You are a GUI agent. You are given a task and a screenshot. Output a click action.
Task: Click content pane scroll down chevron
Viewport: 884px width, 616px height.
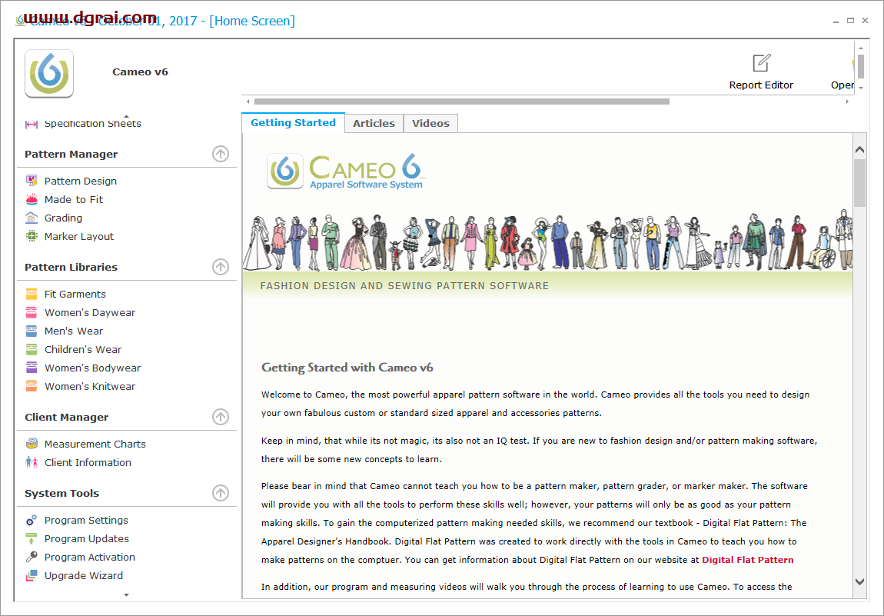click(859, 581)
